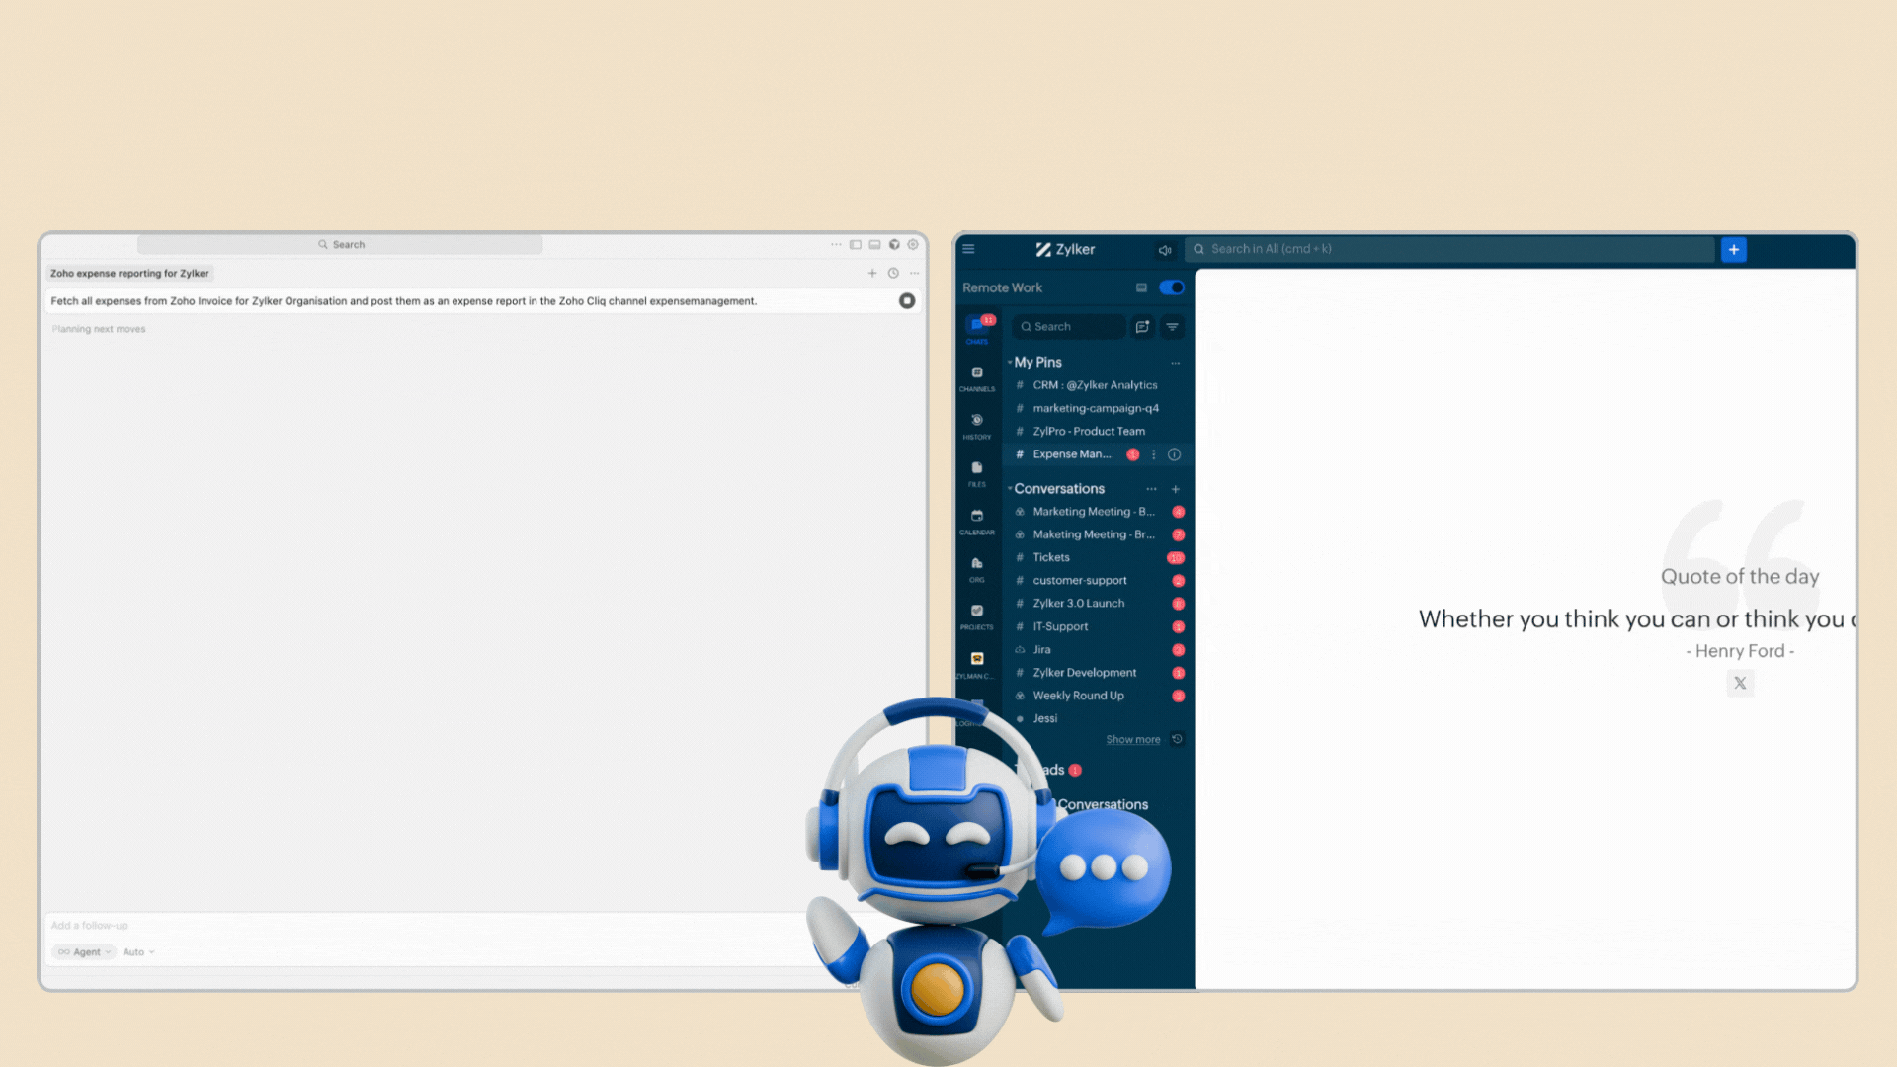Open the Auto mode dropdown
1897x1067 pixels.
(x=137, y=951)
